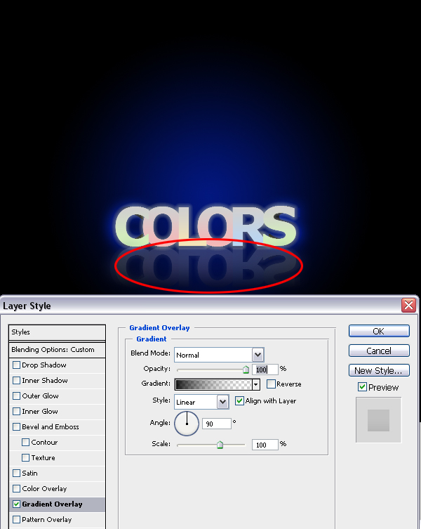421x529 pixels.
Task: Select the Styles list entry
Action: tap(57, 332)
